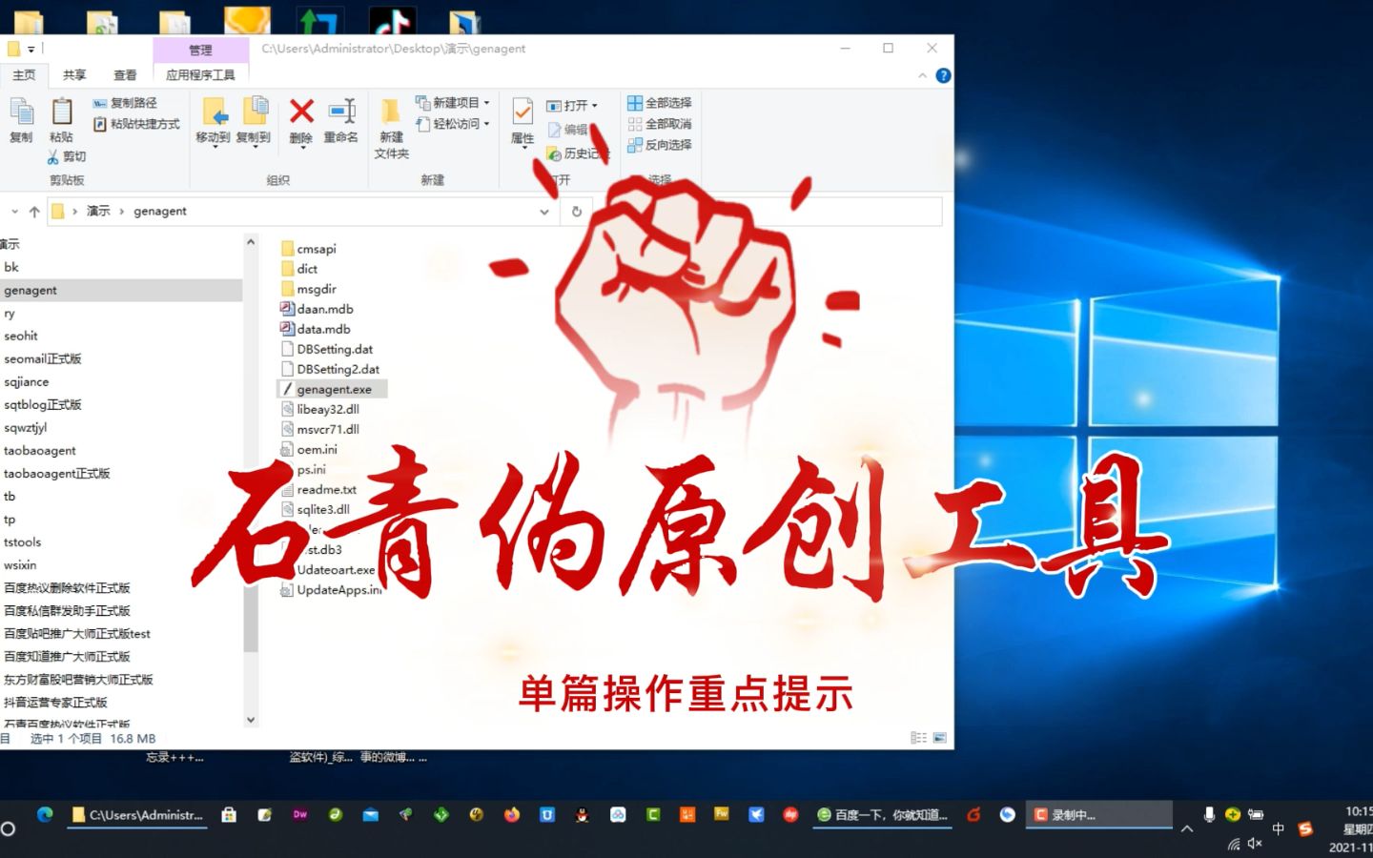Click the 重命名 (Rename) icon

pyautogui.click(x=340, y=119)
